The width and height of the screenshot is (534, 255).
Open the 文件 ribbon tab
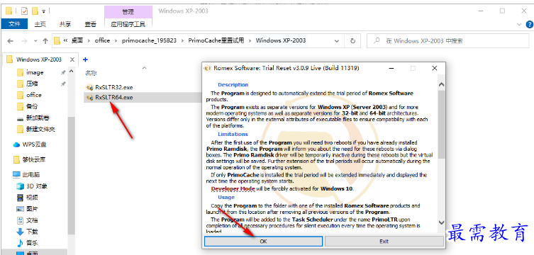[x=15, y=24]
